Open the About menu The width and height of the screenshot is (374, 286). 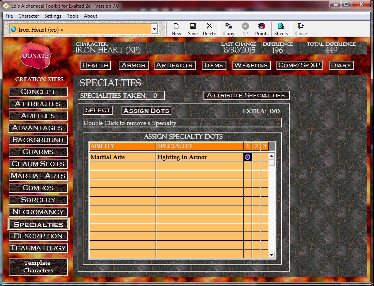click(x=90, y=16)
